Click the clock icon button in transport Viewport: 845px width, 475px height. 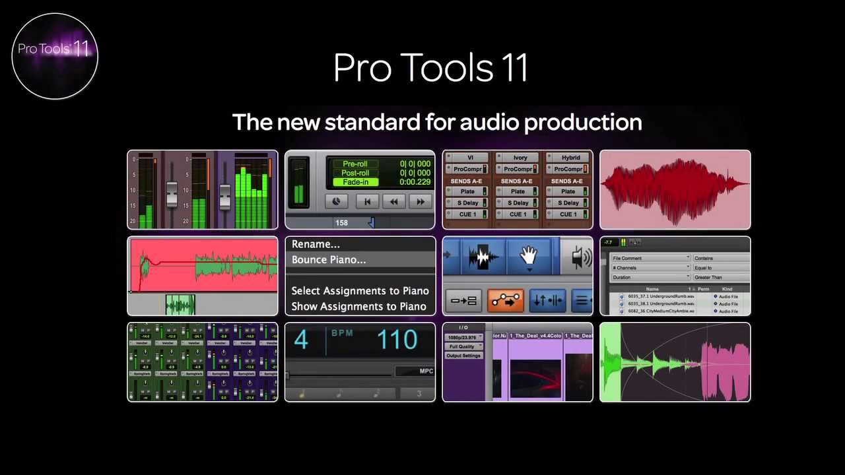tap(337, 202)
